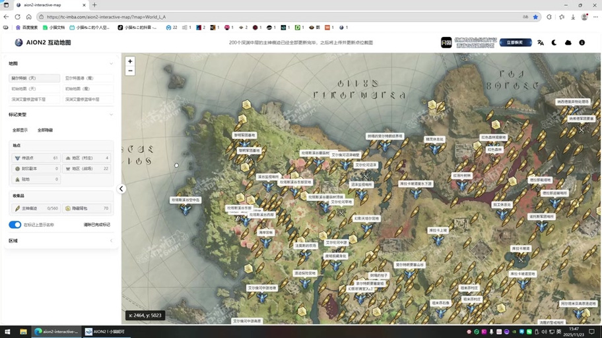
Task: Open the cloud sync icon in header
Action: coord(568,43)
